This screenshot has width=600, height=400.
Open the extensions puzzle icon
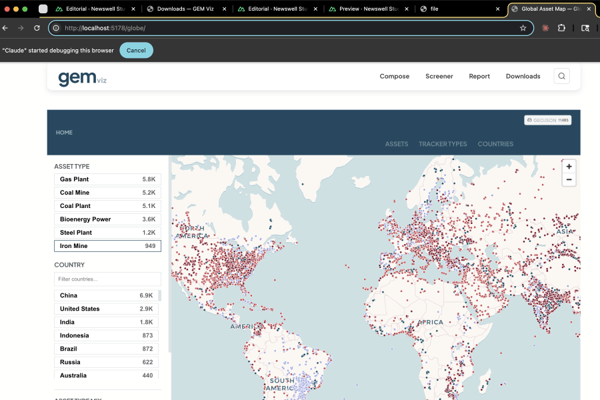tap(561, 28)
